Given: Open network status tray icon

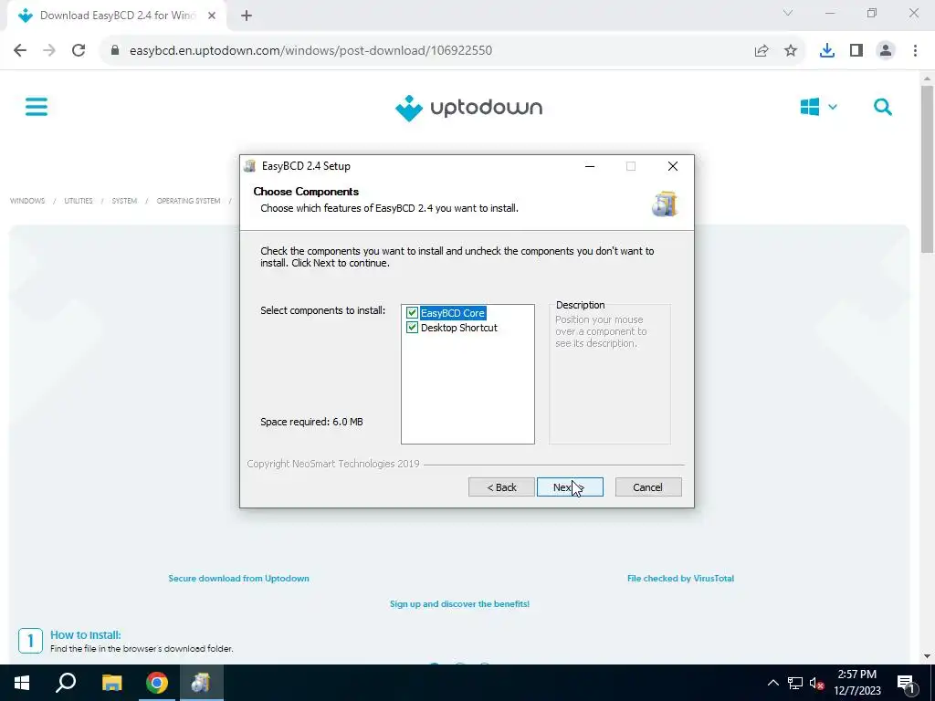Looking at the screenshot, I should point(795,683).
